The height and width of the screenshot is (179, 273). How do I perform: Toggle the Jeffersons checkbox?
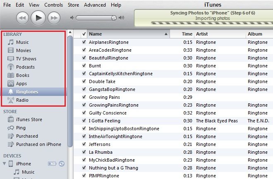point(84,144)
